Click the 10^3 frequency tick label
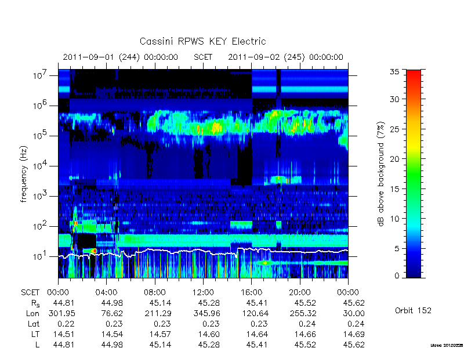This screenshot has width=464, height=348. (x=41, y=195)
